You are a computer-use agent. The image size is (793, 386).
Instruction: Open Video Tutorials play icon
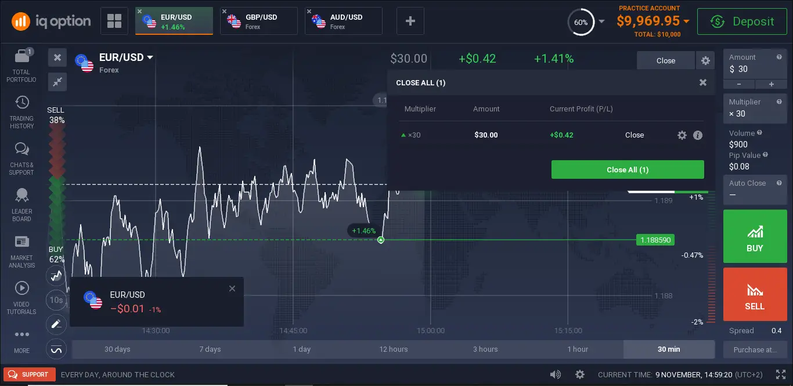[x=22, y=288]
